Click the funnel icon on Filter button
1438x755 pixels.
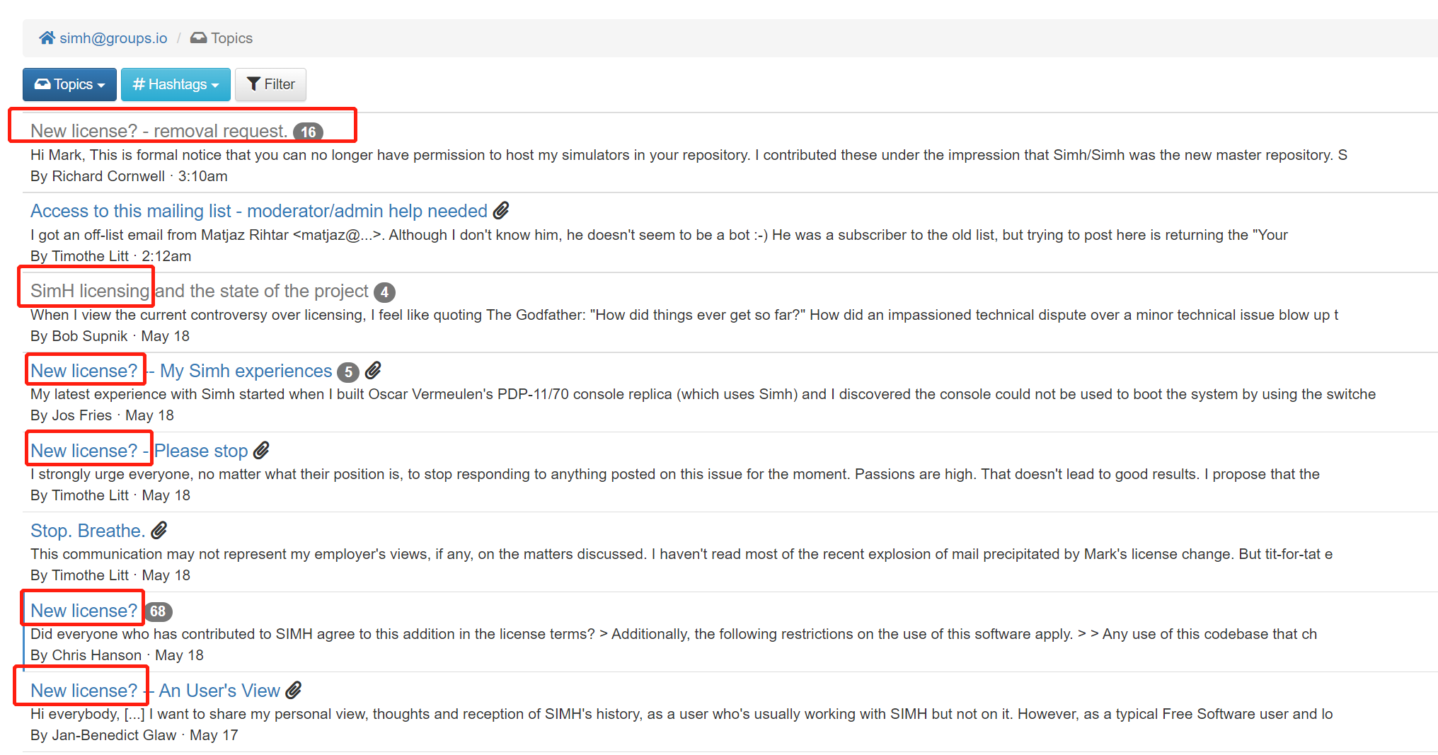coord(253,84)
